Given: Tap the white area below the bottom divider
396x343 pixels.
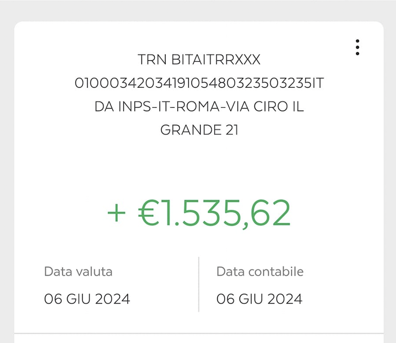Looking at the screenshot, I should tap(199, 338).
